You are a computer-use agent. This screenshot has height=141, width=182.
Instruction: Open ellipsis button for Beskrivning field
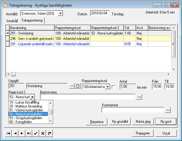pyautogui.click(x=139, y=97)
